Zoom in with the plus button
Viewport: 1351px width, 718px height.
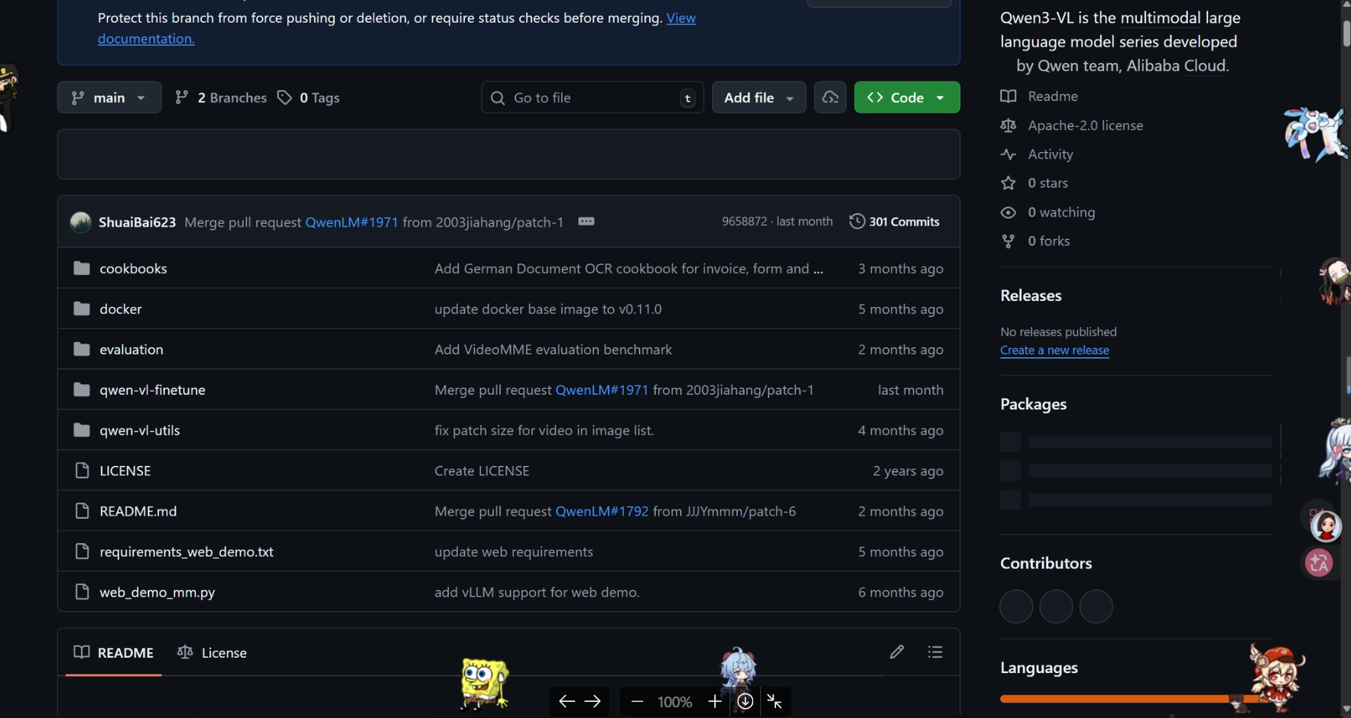pyautogui.click(x=714, y=701)
